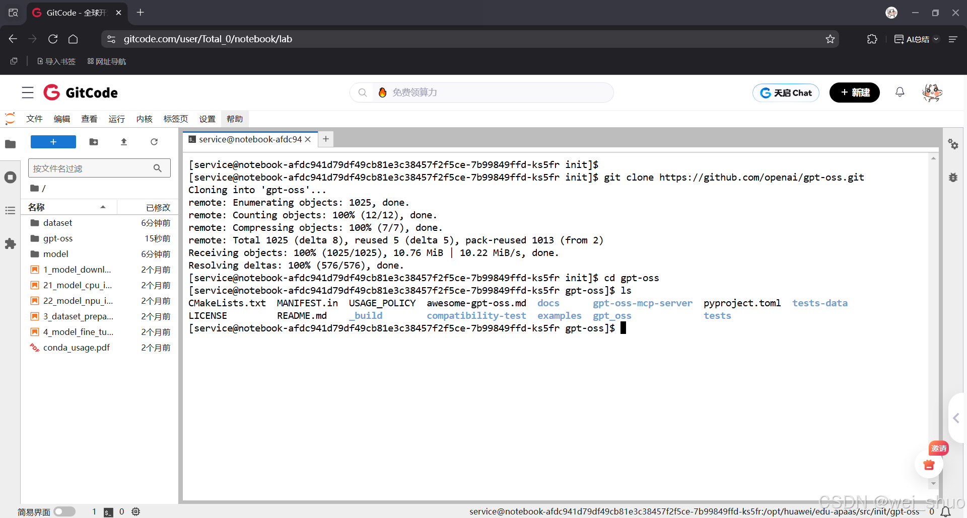Select the 1_model_downl... notebook
Viewport: 967px width, 518px height.
click(100, 270)
